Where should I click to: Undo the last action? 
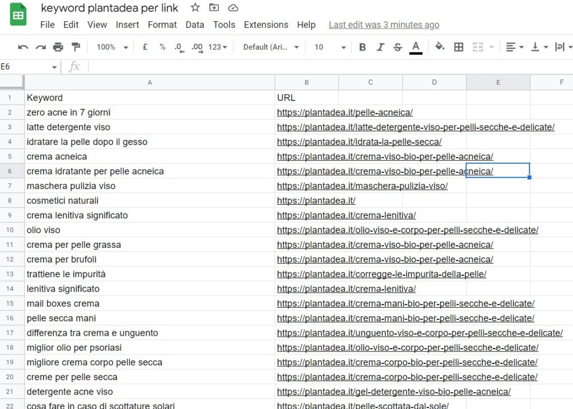pyautogui.click(x=23, y=47)
